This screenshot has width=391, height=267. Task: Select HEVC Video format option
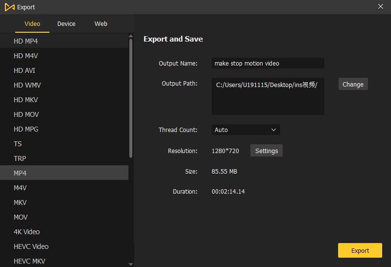(x=64, y=246)
